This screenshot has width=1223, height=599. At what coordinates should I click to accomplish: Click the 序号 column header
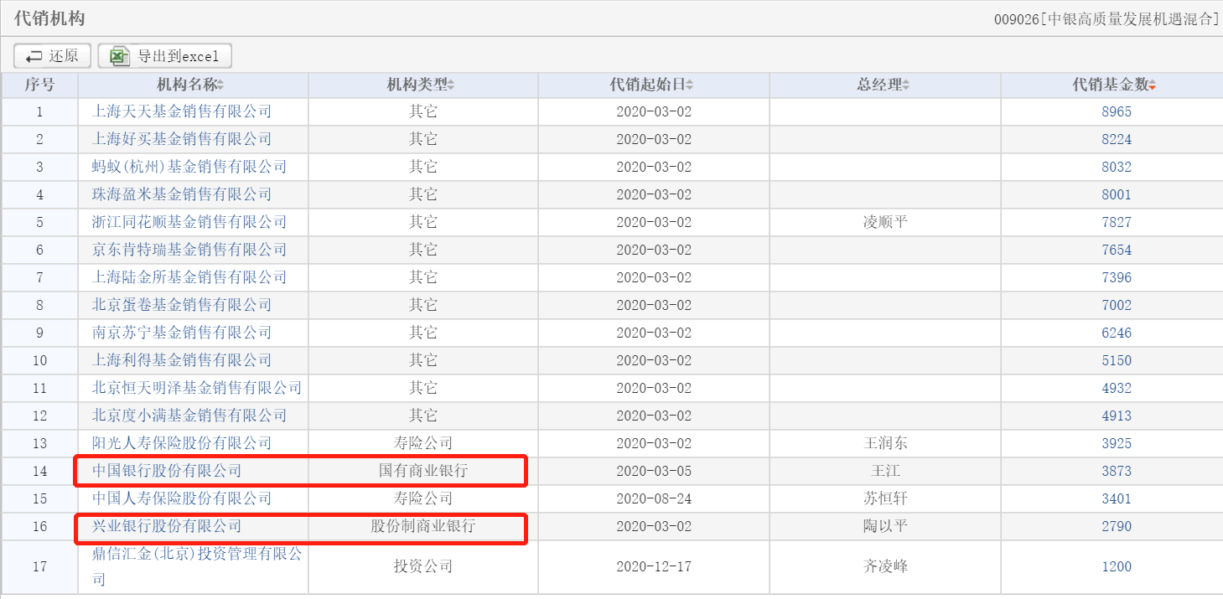39,85
